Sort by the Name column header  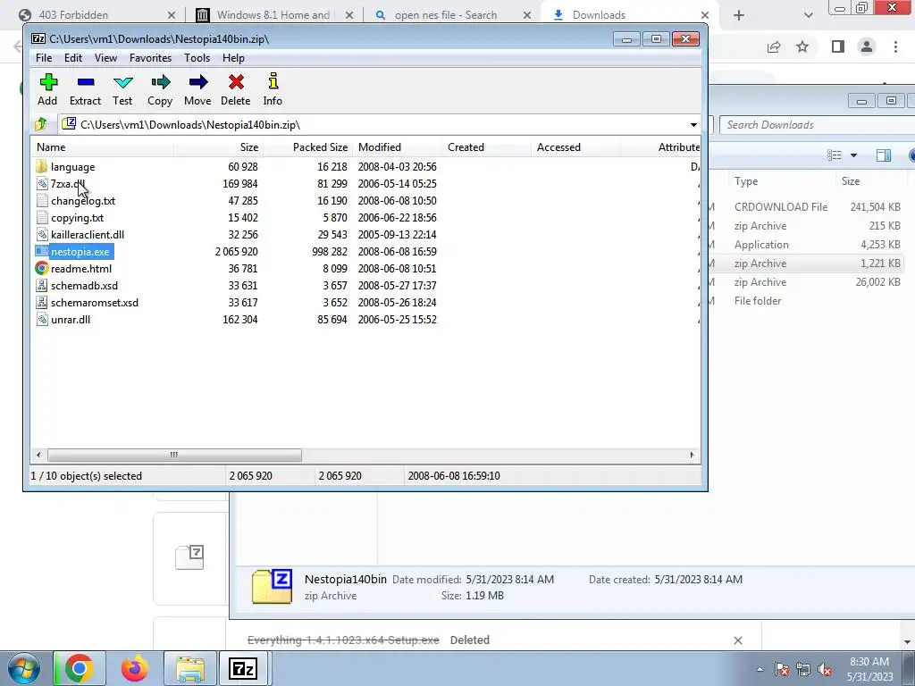coord(102,147)
